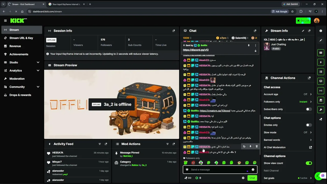Image resolution: width=327 pixels, height=184 pixels.
Task: Click the wrench icon in right rail
Action: click(x=321, y=110)
